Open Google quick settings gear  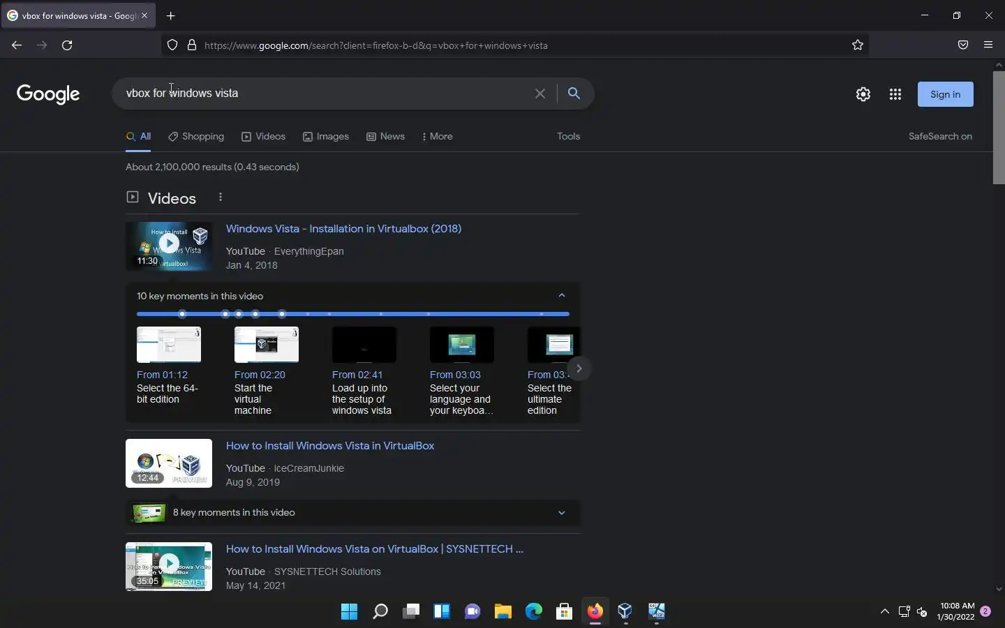863,94
